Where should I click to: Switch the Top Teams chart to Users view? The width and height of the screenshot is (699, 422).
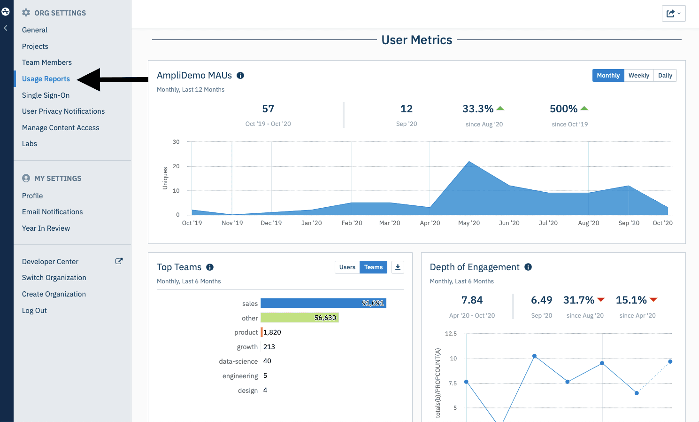[x=347, y=267]
